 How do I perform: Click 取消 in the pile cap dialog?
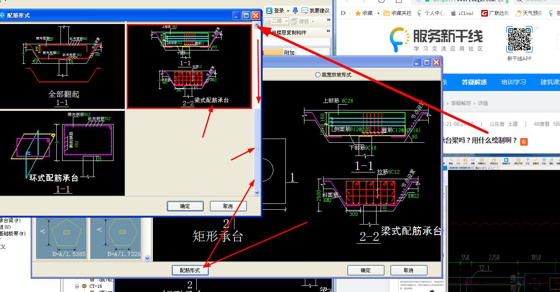(x=408, y=270)
